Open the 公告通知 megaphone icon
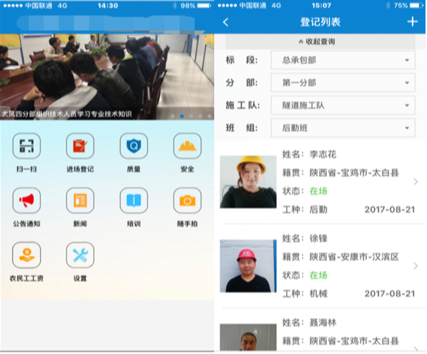 [26, 200]
